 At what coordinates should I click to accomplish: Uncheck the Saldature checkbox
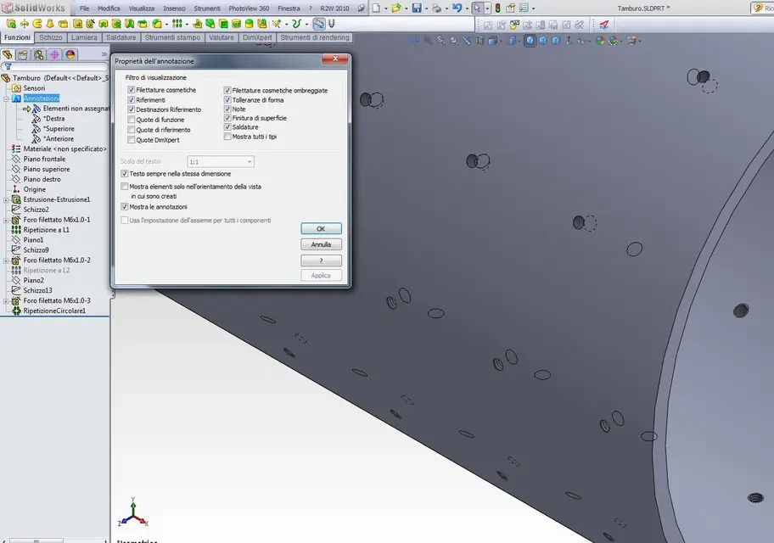point(227,127)
